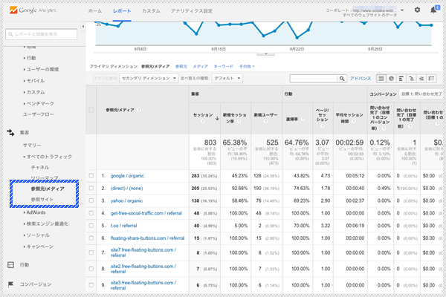
Task: Click help icon under セッション header
Action: (203, 121)
